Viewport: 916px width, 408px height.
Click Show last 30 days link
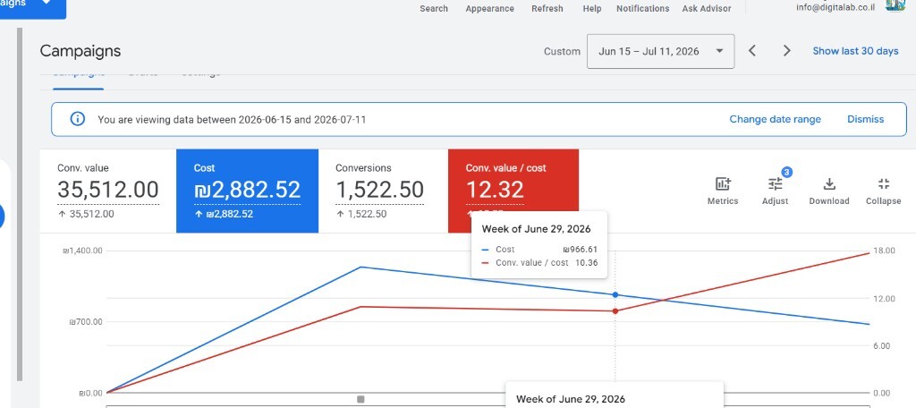point(855,51)
